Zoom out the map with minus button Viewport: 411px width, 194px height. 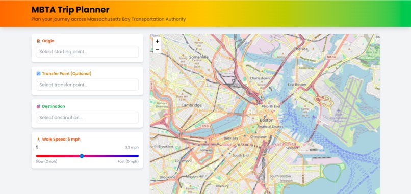157,49
